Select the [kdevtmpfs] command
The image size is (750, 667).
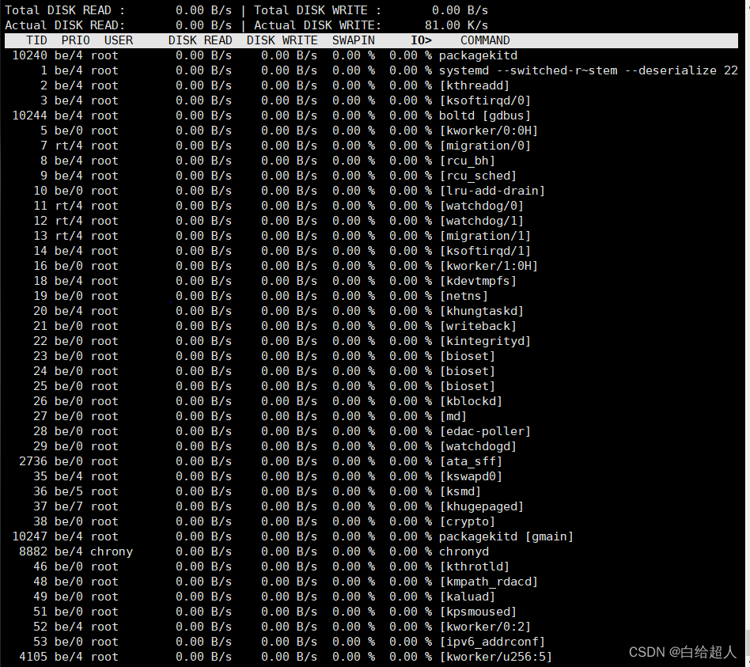tap(478, 281)
